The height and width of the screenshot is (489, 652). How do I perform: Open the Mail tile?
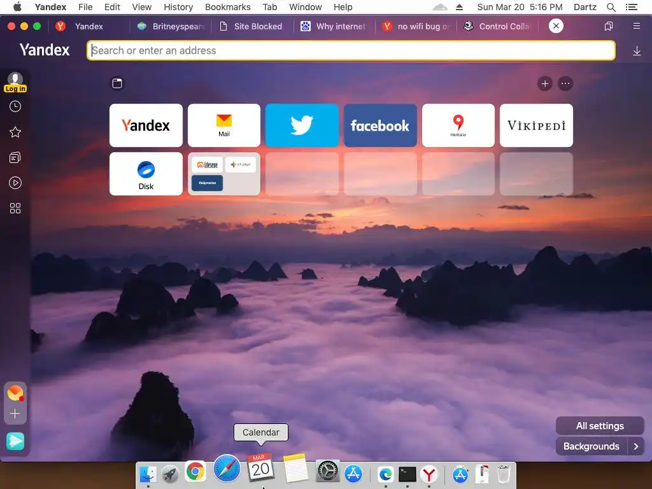coord(224,125)
